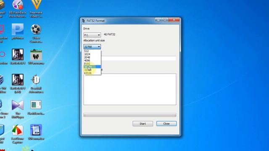The width and height of the screenshot is (269, 151).
Task: Open BB FlashBack Pro 4 Recorder desktop icon
Action: (18, 9)
